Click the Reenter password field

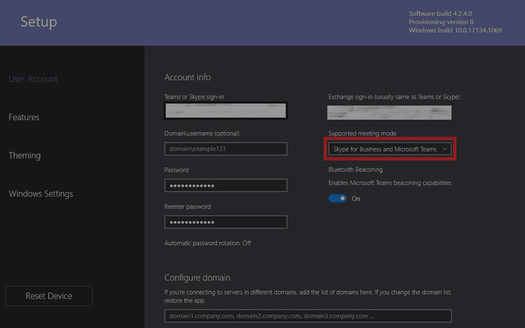(225, 222)
